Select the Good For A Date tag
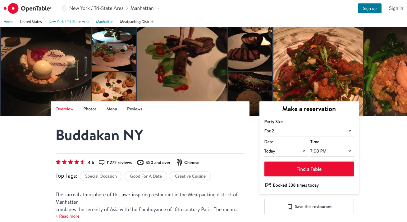Screen dimensions: 407x222 (146, 176)
